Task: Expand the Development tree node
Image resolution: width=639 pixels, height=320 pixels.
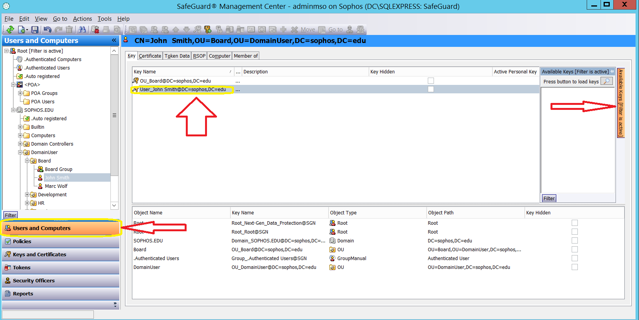Action: (27, 194)
